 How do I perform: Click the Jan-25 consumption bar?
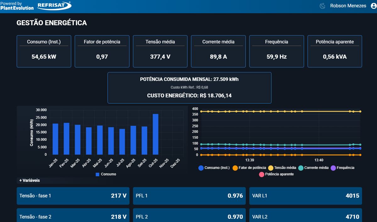coord(55,139)
